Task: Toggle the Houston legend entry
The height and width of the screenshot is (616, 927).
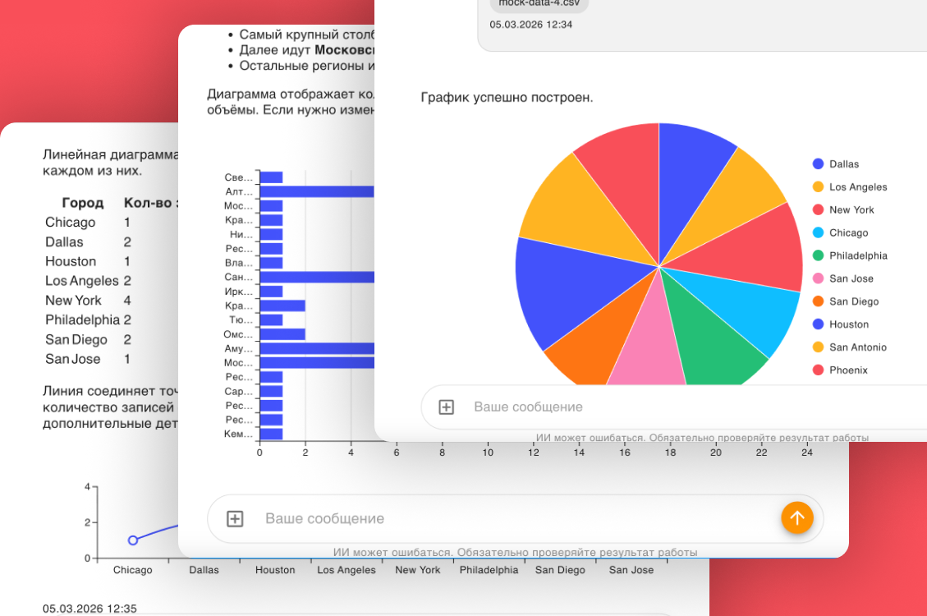Action: pos(848,324)
